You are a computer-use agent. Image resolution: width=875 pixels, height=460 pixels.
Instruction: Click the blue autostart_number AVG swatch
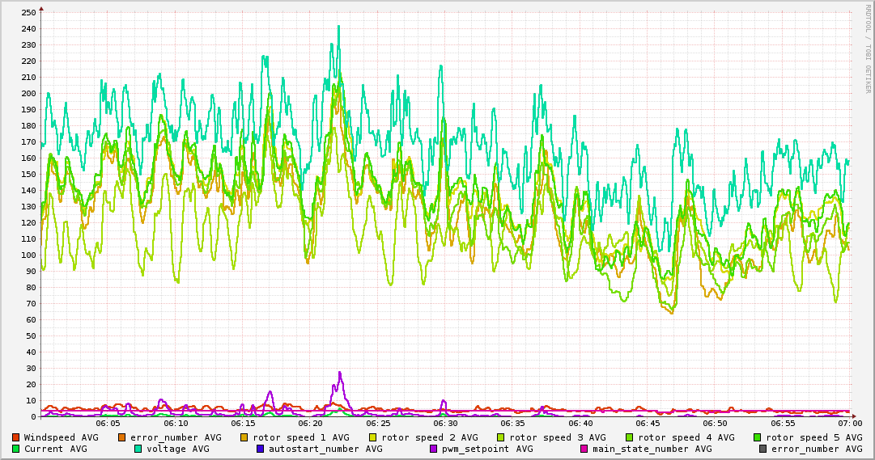(260, 449)
